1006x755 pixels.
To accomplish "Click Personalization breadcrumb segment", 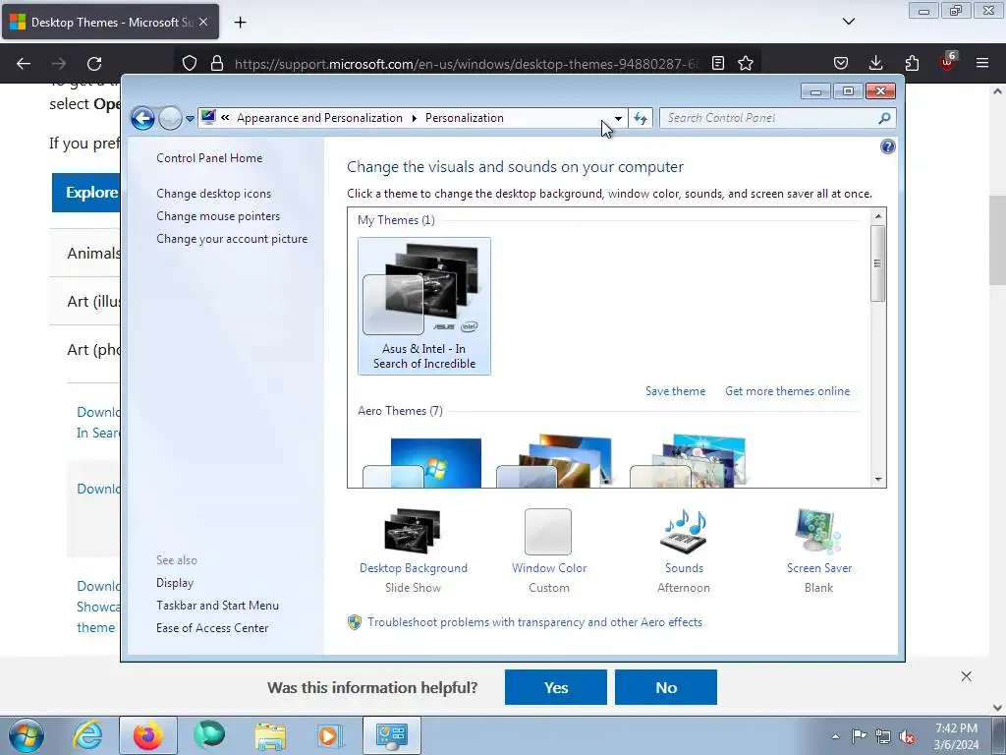I will (465, 118).
